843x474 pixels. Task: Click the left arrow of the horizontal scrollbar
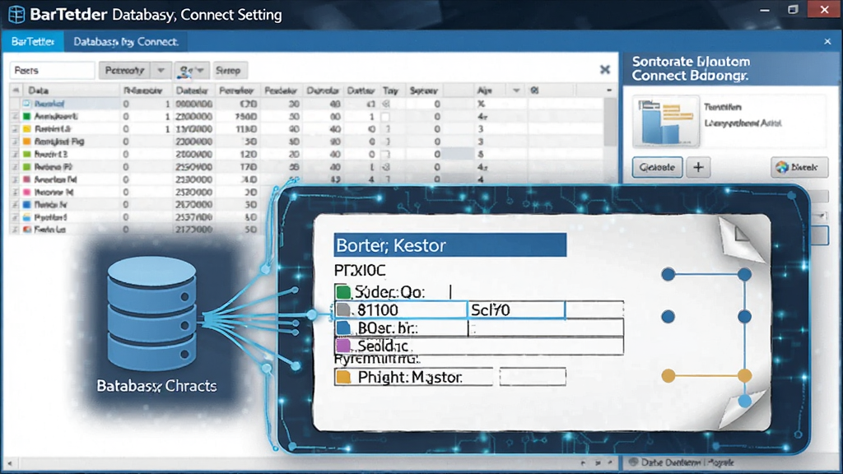(9, 462)
